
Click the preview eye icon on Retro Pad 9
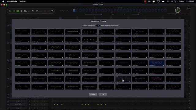(130, 34)
